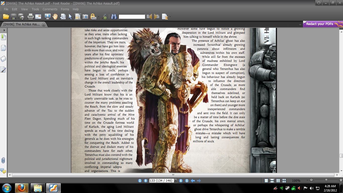Viewport: 343px width, 193px height.
Task: Open the Windows Start menu
Action: [x=7, y=188]
